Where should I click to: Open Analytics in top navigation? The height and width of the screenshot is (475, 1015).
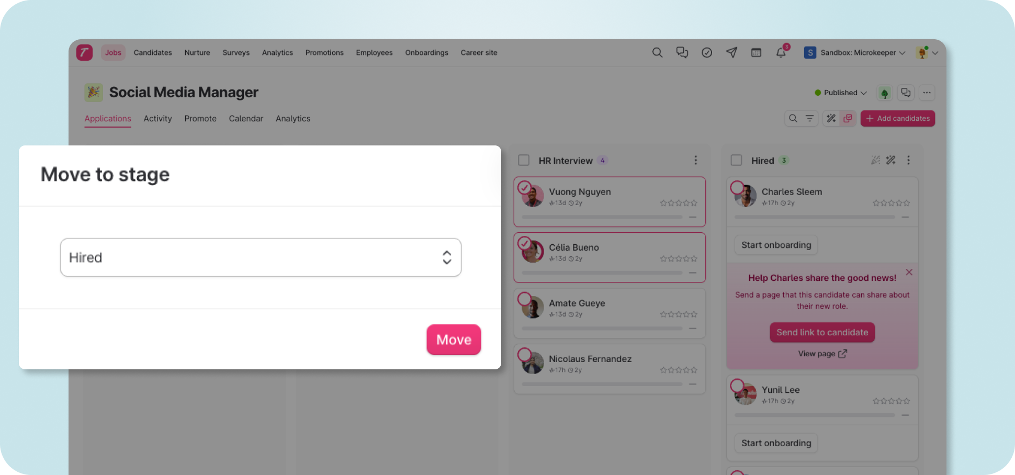277,52
